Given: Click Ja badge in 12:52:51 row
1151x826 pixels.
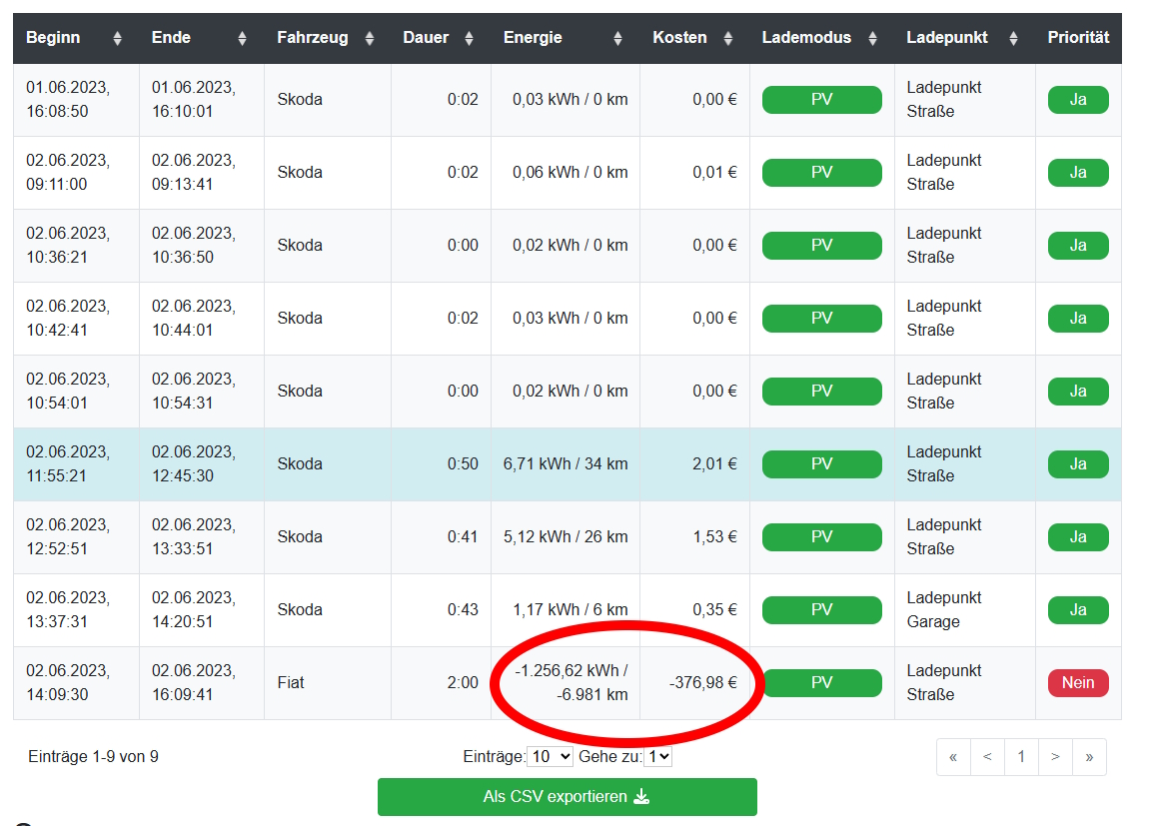Looking at the screenshot, I should (x=1078, y=537).
